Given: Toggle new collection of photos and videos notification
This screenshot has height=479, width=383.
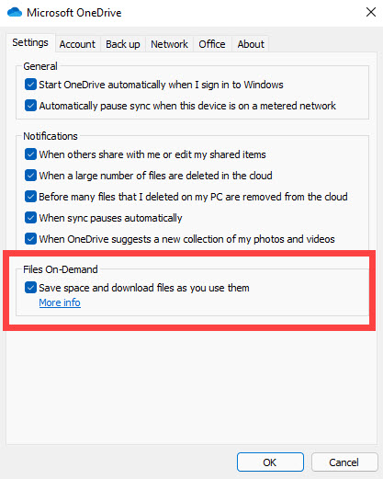Looking at the screenshot, I should point(30,239).
